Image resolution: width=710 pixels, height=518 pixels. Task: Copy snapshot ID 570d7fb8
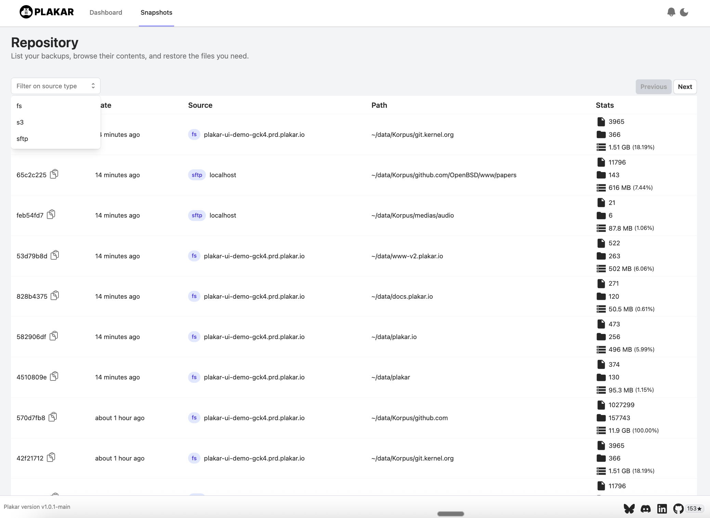[x=53, y=417]
